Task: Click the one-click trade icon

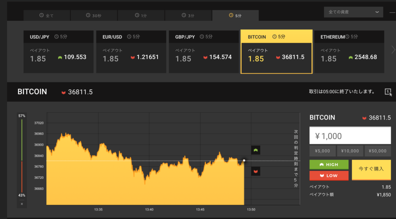Action: point(388,92)
